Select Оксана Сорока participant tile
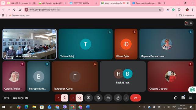This screenshot has width=196, height=110. (170, 77)
